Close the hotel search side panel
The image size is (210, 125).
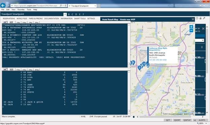(x=203, y=29)
